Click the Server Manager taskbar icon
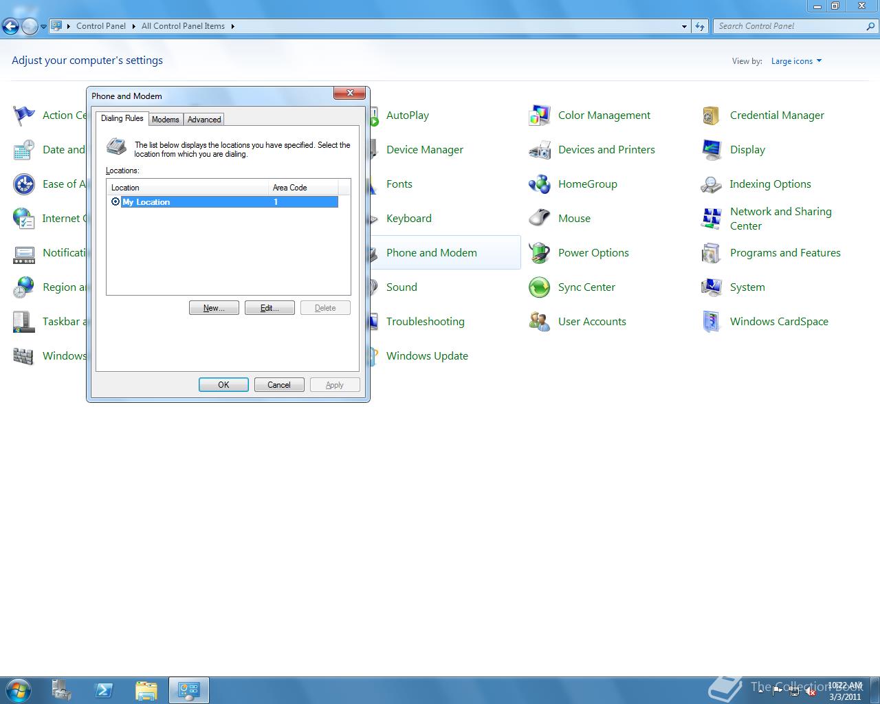Screen dimensions: 880x704 (61, 690)
